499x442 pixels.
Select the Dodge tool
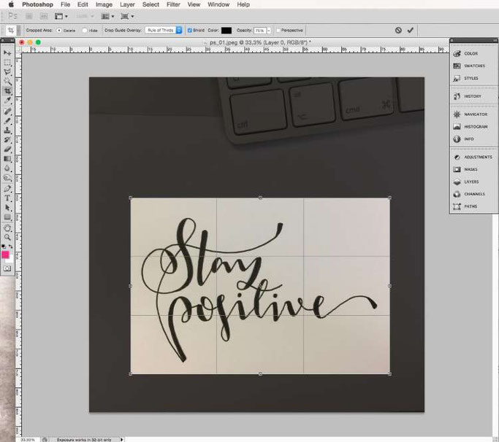[7, 178]
